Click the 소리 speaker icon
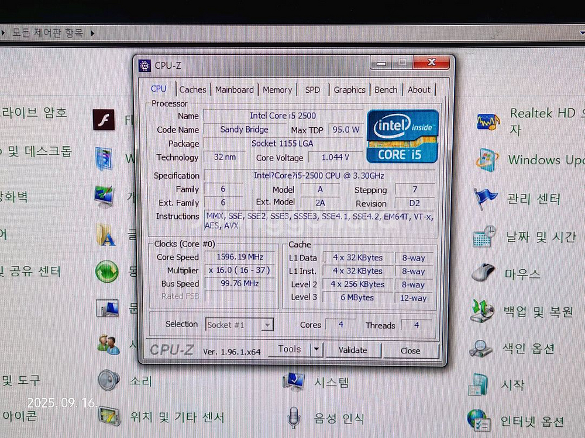This screenshot has width=585, height=438. (109, 381)
